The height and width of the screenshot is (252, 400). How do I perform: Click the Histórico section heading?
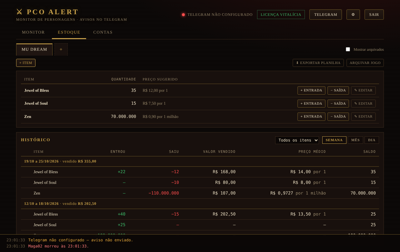[35, 140]
